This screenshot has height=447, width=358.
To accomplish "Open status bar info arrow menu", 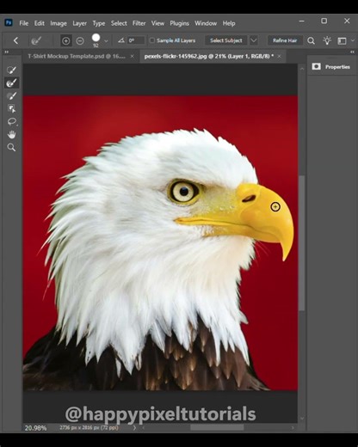I will [134, 428].
